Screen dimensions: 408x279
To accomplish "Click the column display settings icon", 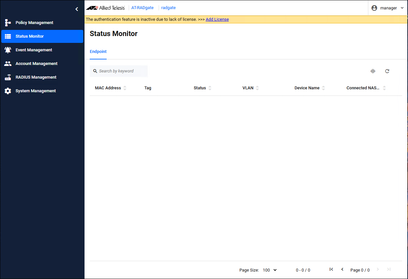I will 373,71.
